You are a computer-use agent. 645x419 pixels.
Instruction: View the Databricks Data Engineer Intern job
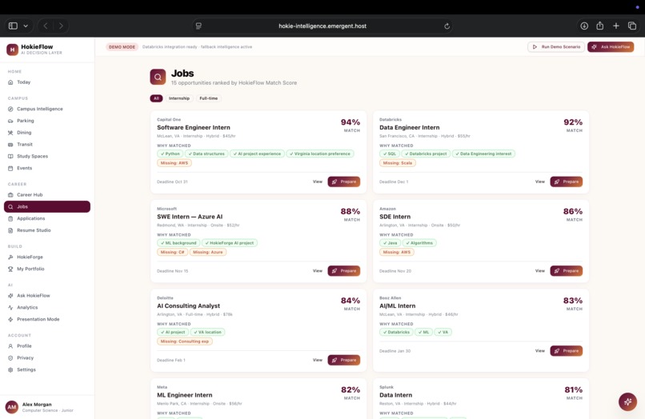(539, 182)
